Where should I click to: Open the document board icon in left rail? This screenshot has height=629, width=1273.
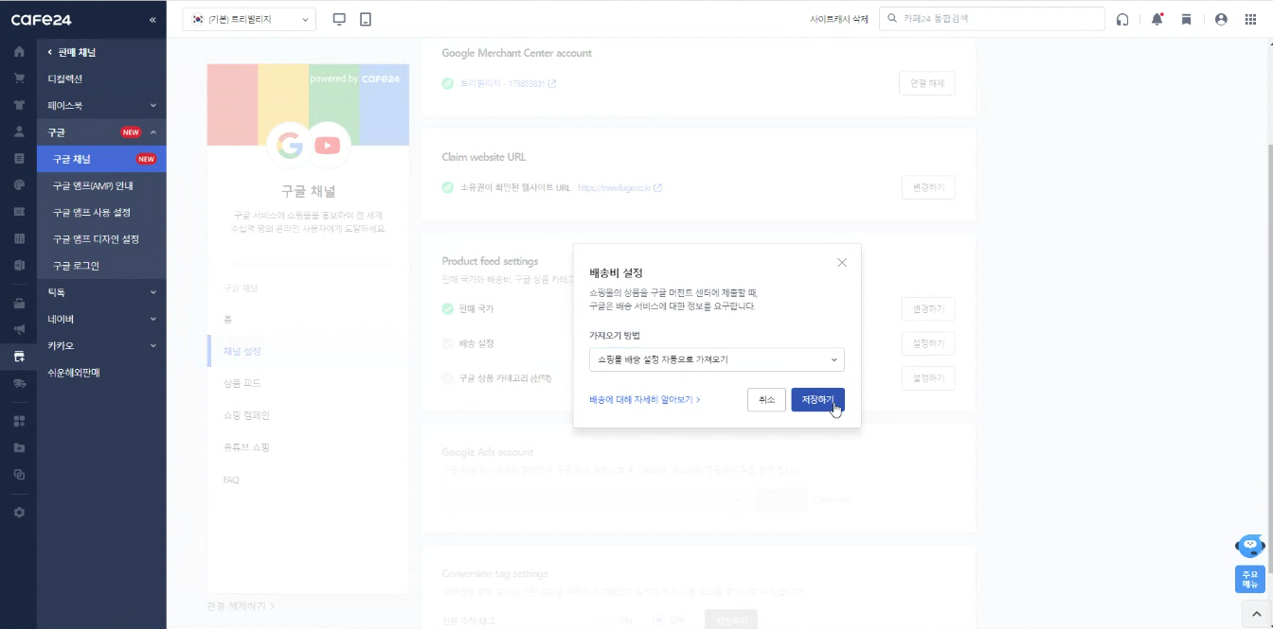tap(19, 158)
